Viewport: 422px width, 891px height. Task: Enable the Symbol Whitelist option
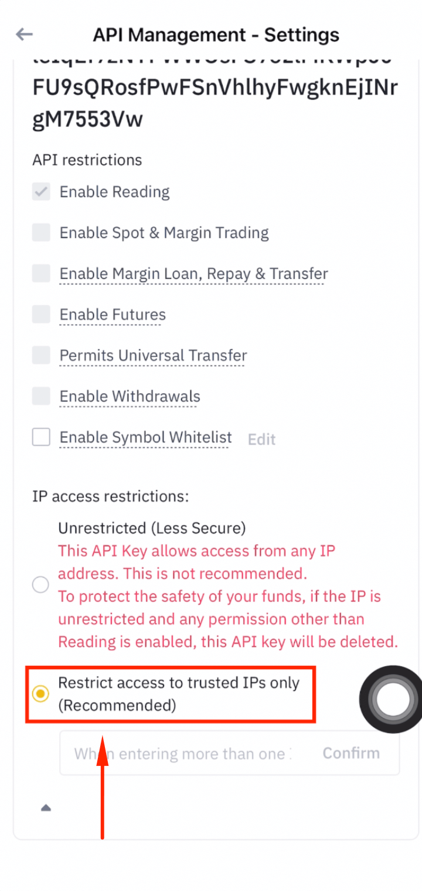click(x=40, y=437)
